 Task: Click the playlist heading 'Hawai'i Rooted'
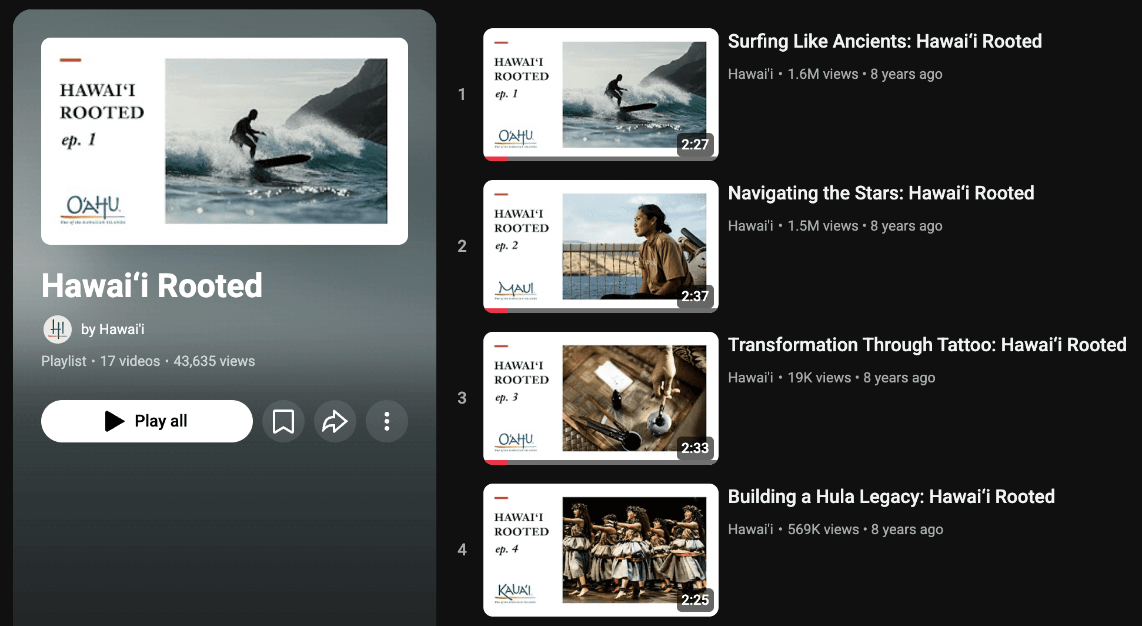coord(152,286)
